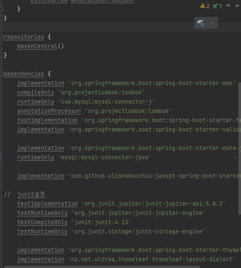The width and height of the screenshot is (241, 268).
Task: Click the 'junit:junit:4.13' string
Action: (101, 222)
